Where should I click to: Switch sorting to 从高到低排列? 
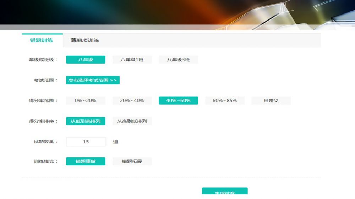[x=132, y=121]
